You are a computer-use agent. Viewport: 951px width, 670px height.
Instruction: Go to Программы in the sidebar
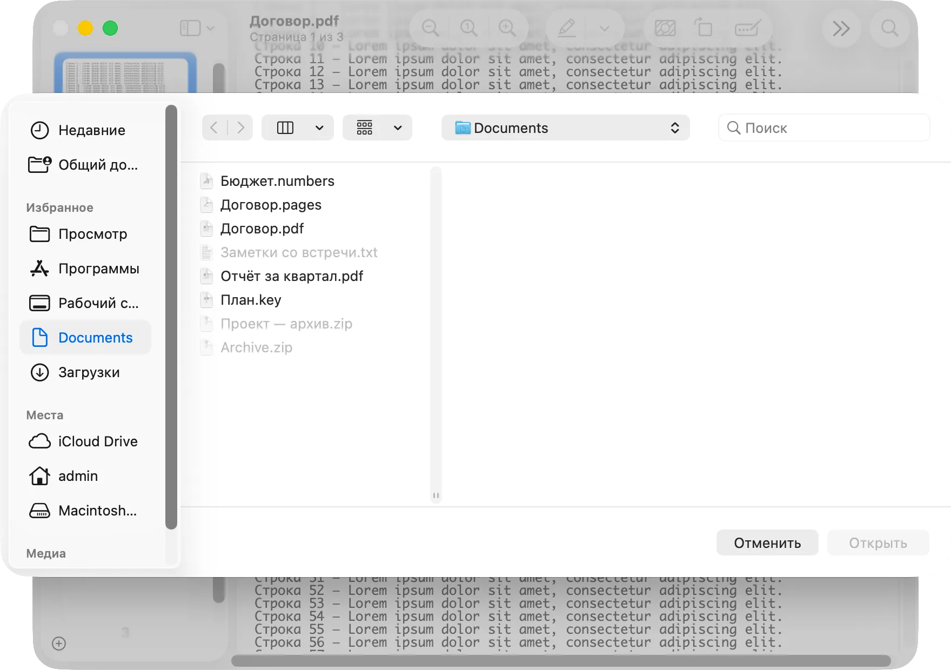(x=85, y=269)
